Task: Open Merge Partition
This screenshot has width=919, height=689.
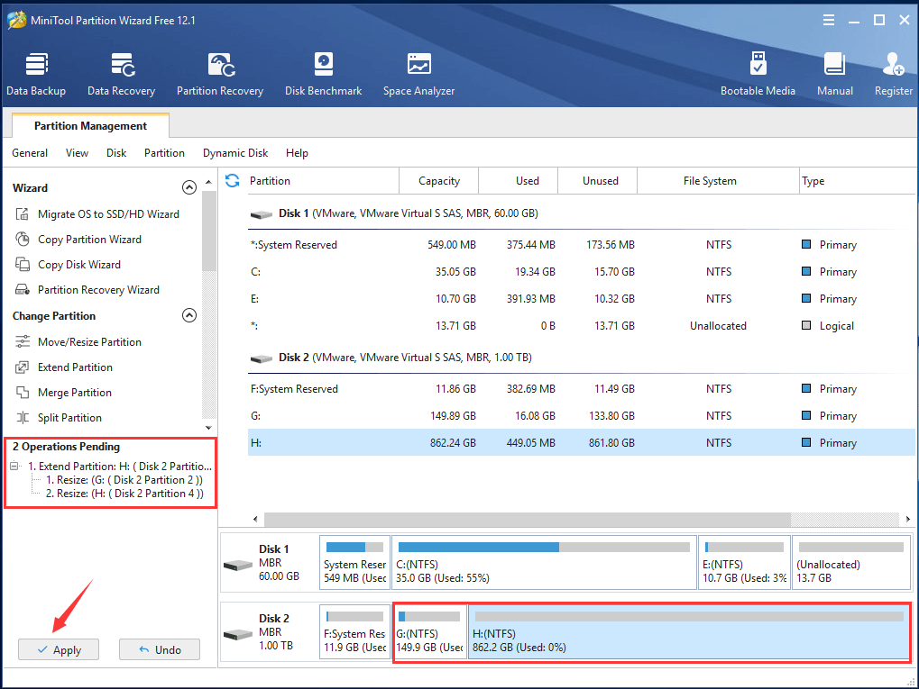Action: click(x=75, y=392)
